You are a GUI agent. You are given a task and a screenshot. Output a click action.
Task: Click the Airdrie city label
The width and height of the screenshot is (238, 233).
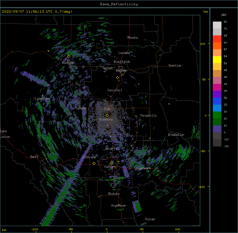point(112,149)
